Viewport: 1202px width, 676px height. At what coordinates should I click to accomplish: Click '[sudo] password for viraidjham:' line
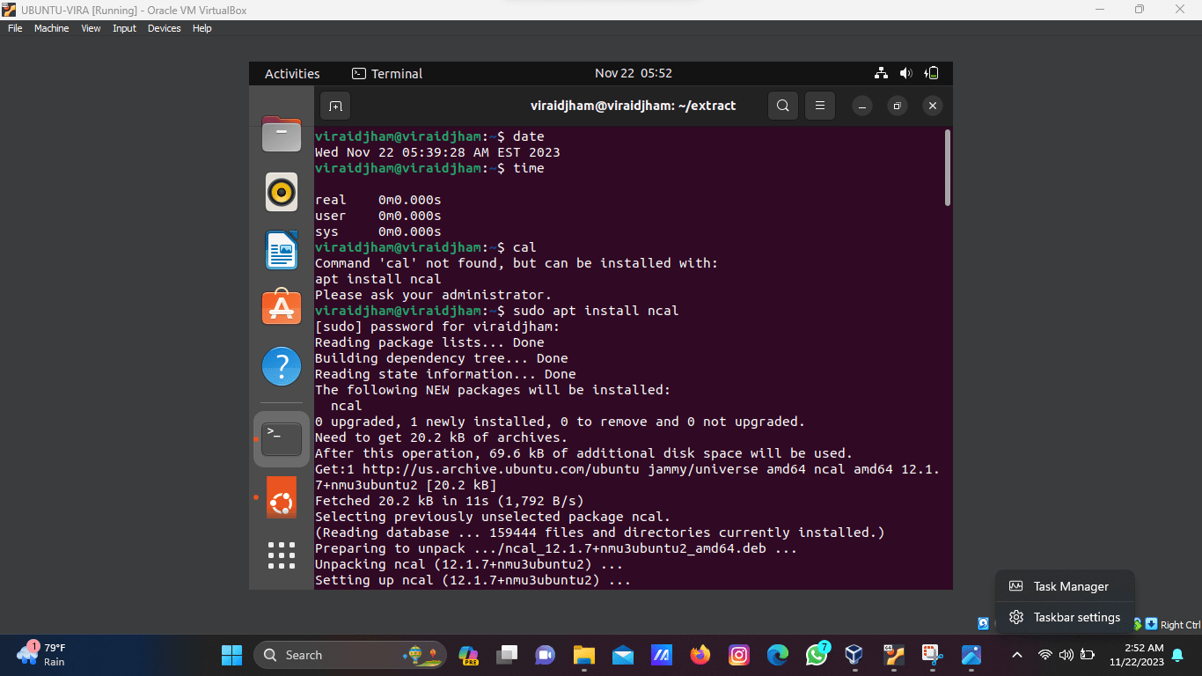pyautogui.click(x=437, y=327)
